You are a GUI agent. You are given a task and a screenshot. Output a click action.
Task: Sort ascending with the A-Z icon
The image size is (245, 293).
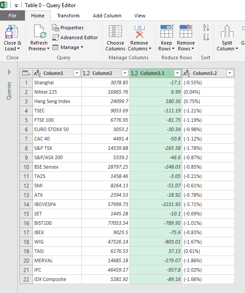(x=206, y=28)
